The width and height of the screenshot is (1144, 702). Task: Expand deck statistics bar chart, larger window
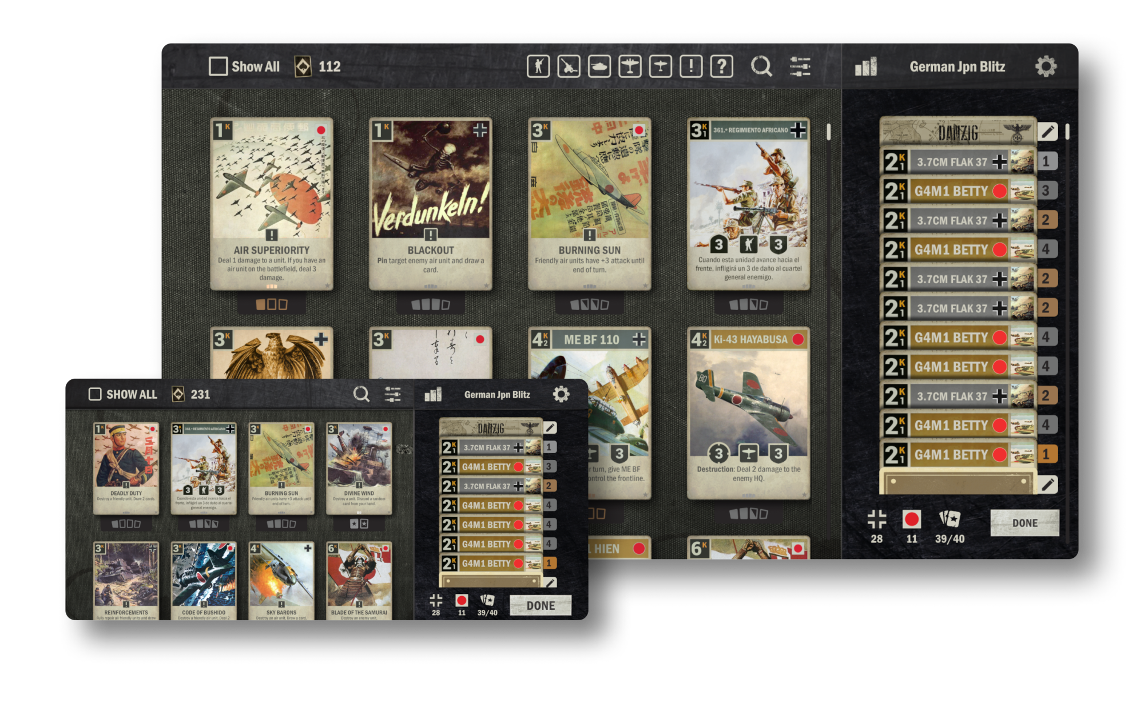pyautogui.click(x=865, y=67)
